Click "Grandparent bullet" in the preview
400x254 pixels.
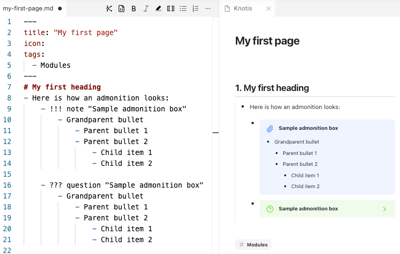[x=297, y=142]
